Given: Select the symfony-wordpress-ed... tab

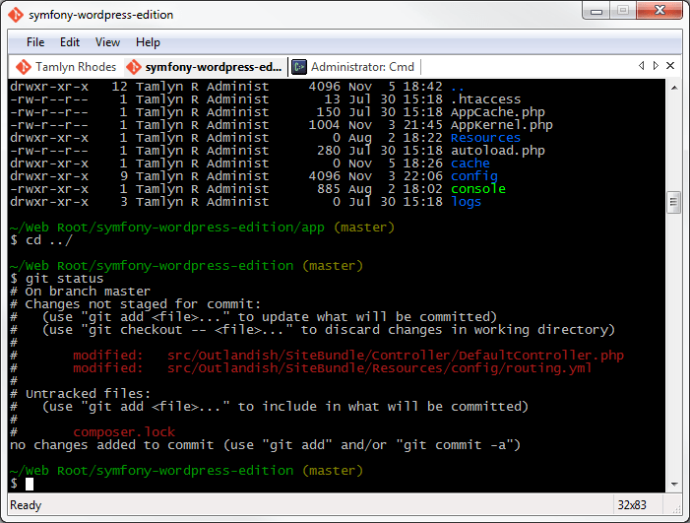Looking at the screenshot, I should [205, 67].
